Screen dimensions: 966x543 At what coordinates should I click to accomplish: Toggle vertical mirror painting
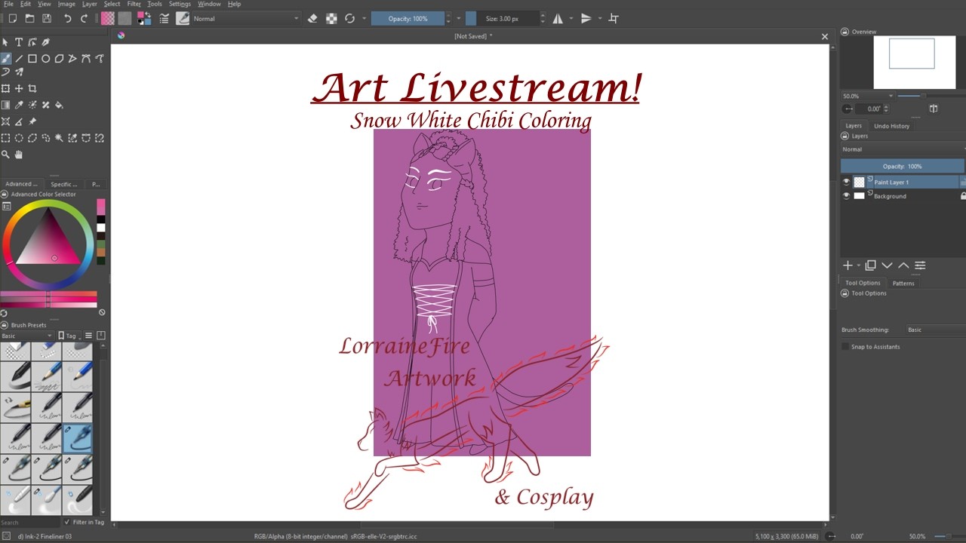[586, 18]
